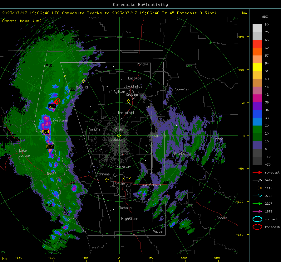Click the HighRiver city label
This screenshot has height=262, width=281.
point(130,219)
